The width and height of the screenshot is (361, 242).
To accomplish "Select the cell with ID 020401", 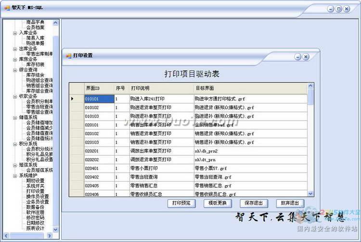I will click(x=99, y=169).
